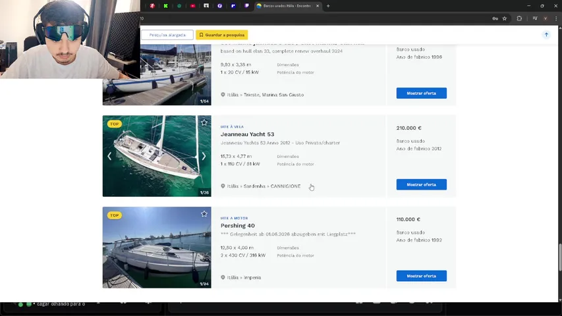The height and width of the screenshot is (316, 562).
Task: Click the 'Pesquisa alargada' button
Action: click(167, 35)
